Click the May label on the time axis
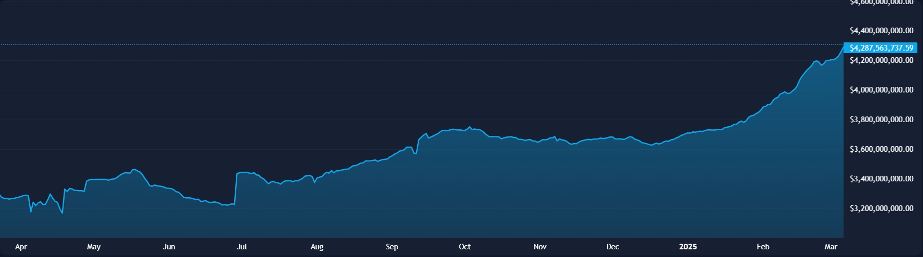 94,247
